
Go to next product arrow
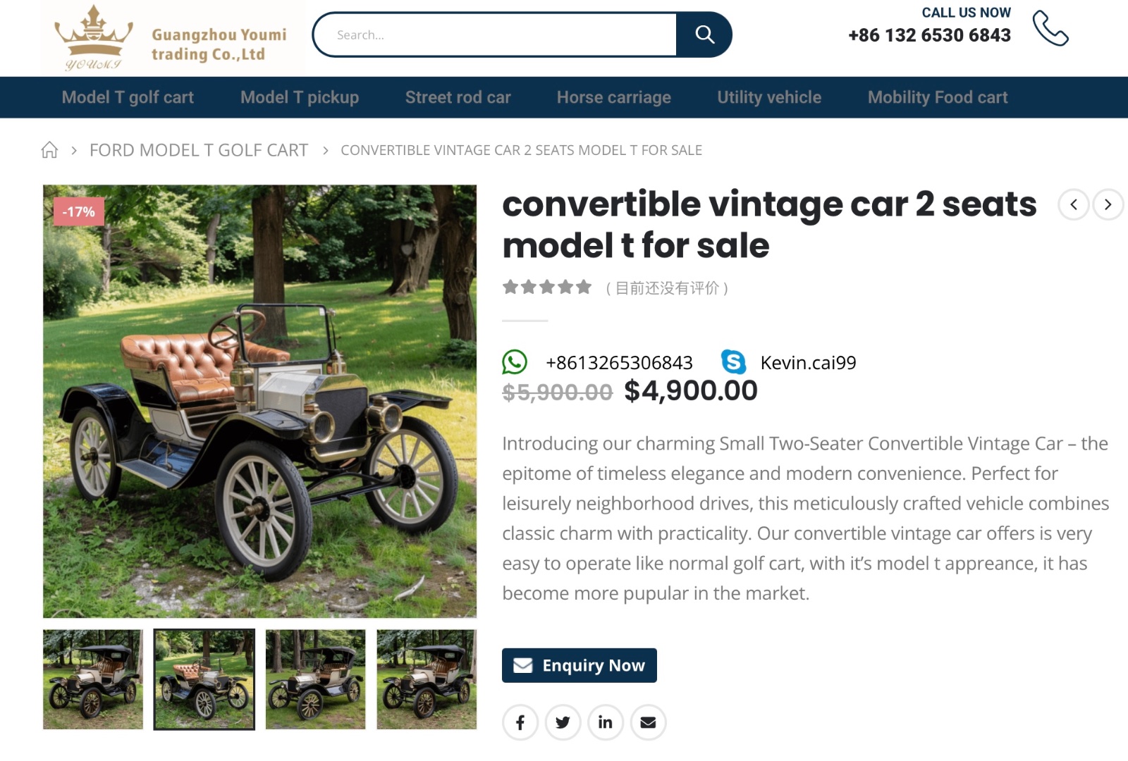point(1108,204)
